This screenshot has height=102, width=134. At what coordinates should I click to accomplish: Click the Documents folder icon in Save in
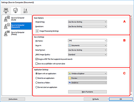[x=70, y=45]
